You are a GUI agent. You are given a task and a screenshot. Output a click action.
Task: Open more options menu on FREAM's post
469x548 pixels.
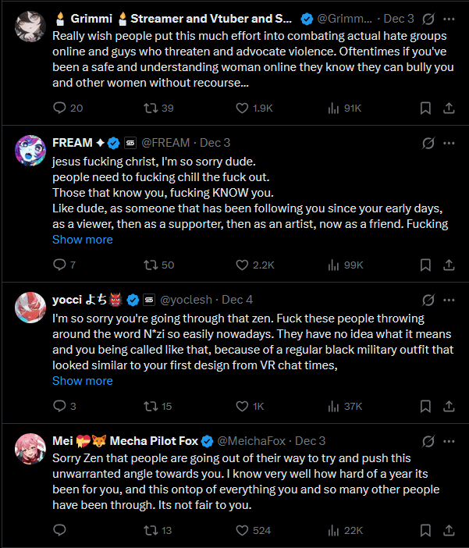[x=449, y=143]
